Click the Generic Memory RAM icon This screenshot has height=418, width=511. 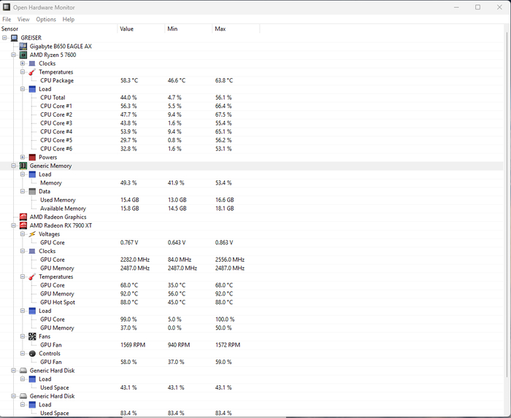[23, 166]
